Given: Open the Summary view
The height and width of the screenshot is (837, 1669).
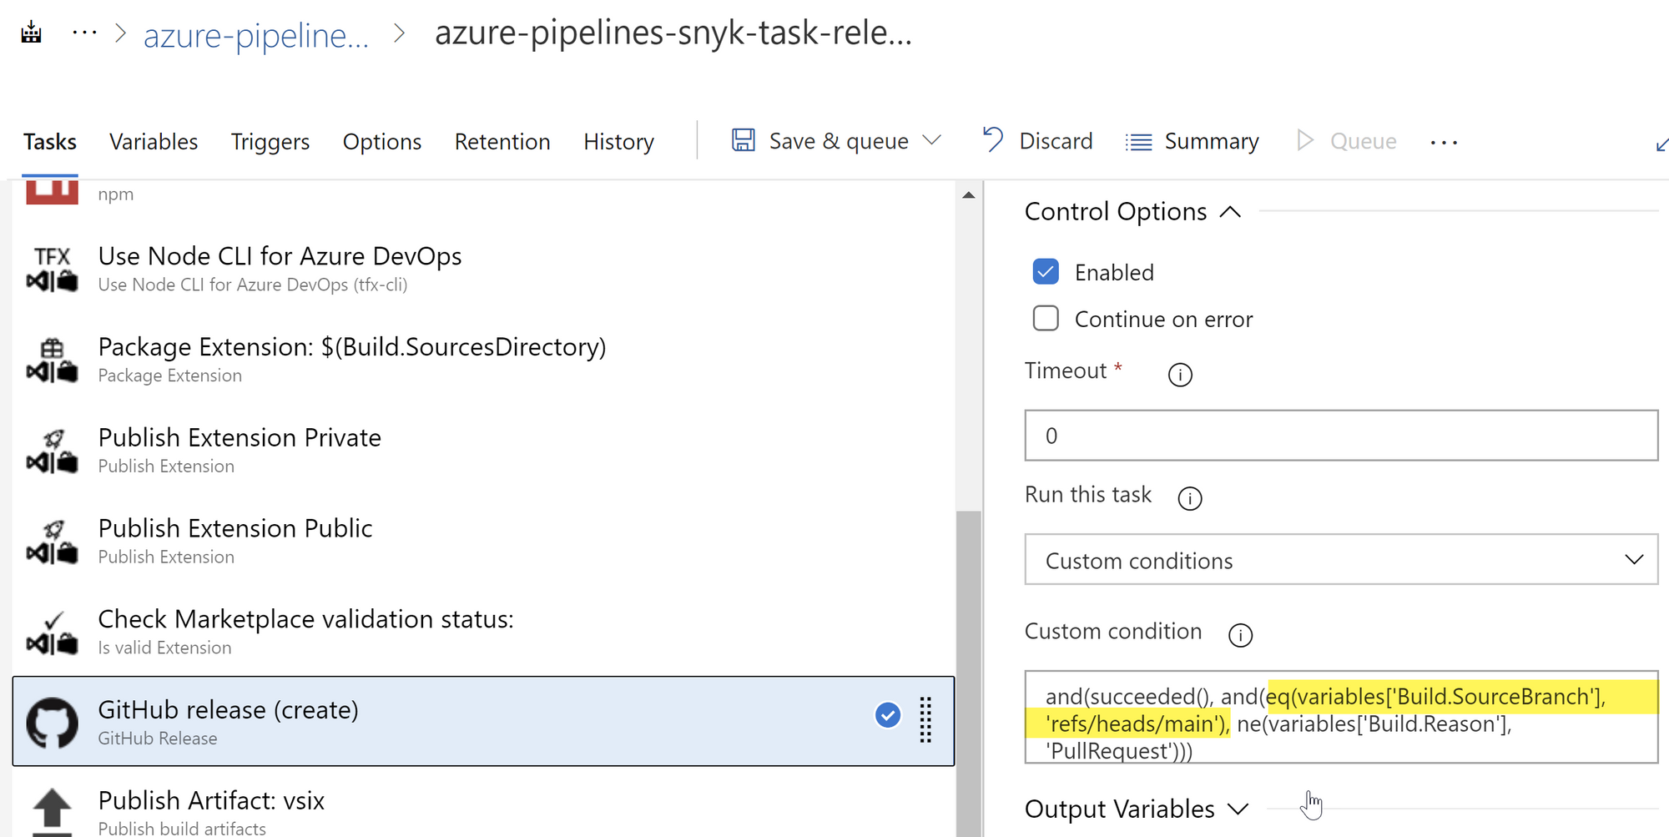Looking at the screenshot, I should click(1193, 141).
